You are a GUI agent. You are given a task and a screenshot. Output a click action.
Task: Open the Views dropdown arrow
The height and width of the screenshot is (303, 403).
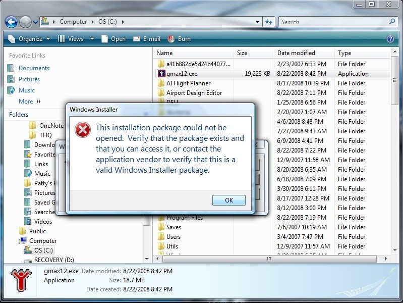[92, 39]
